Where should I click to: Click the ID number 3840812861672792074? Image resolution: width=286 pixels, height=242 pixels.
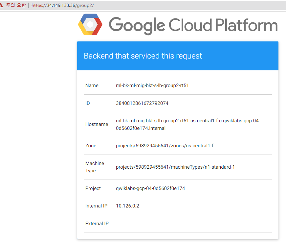142,103
